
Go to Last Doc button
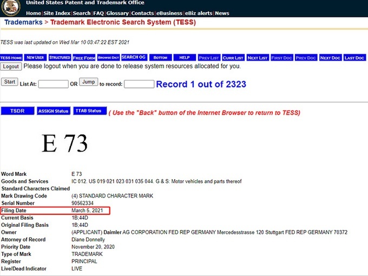coord(355,58)
